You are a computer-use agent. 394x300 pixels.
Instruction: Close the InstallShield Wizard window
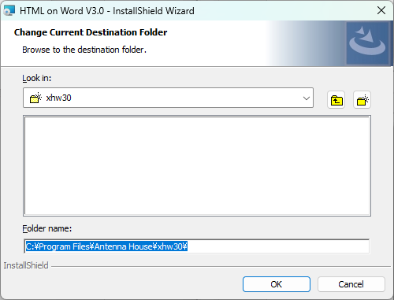coord(381,10)
